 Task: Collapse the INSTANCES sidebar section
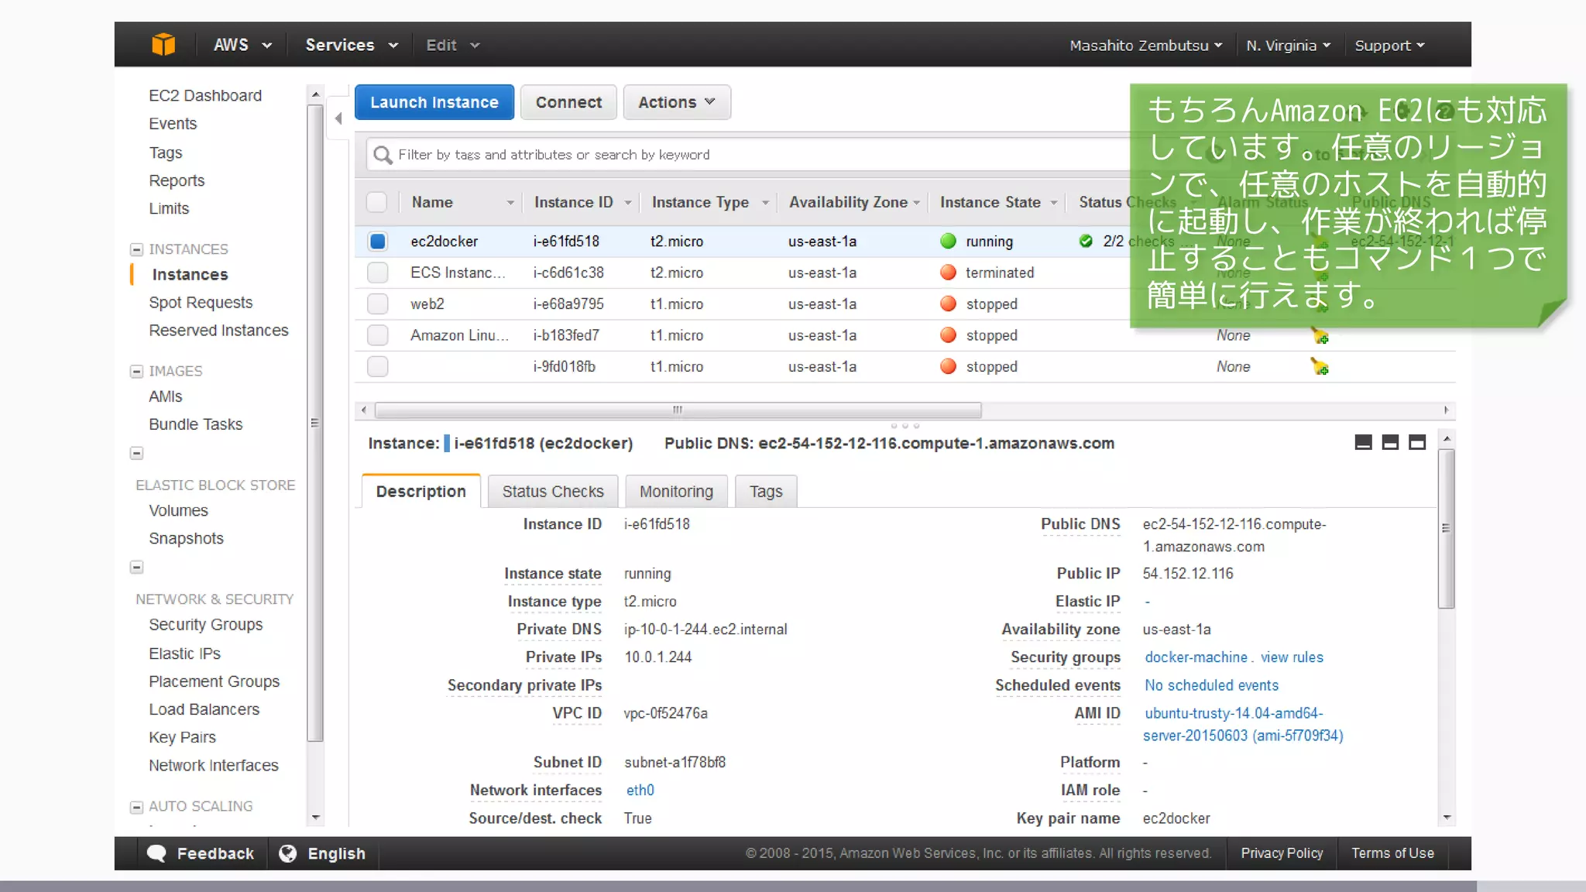click(x=136, y=249)
